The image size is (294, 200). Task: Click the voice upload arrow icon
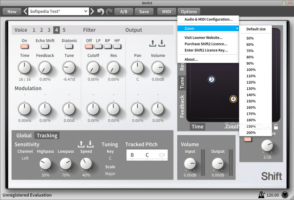(153, 43)
